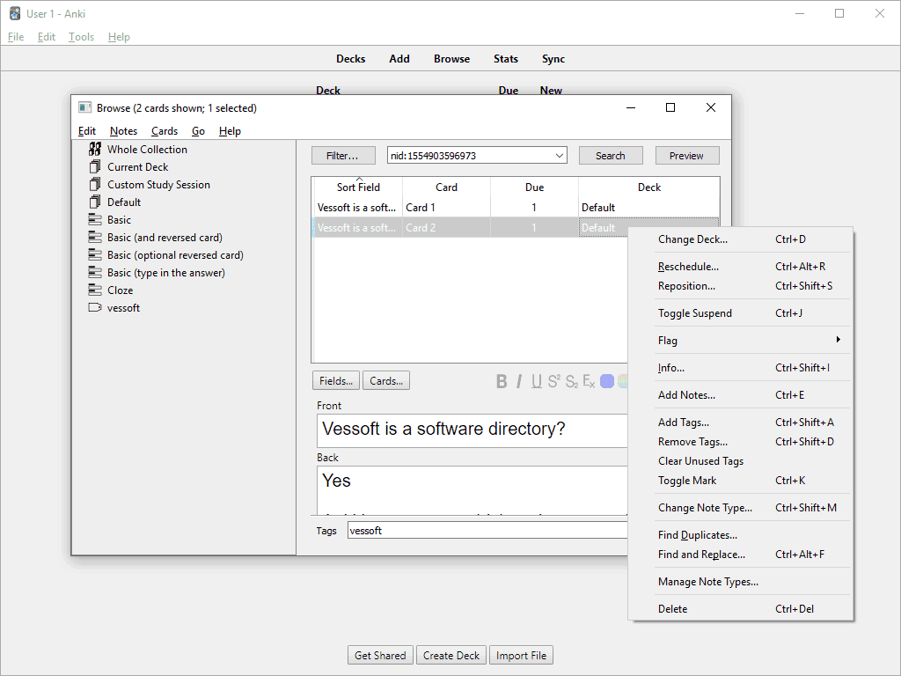Click the Front field text box

click(472, 430)
